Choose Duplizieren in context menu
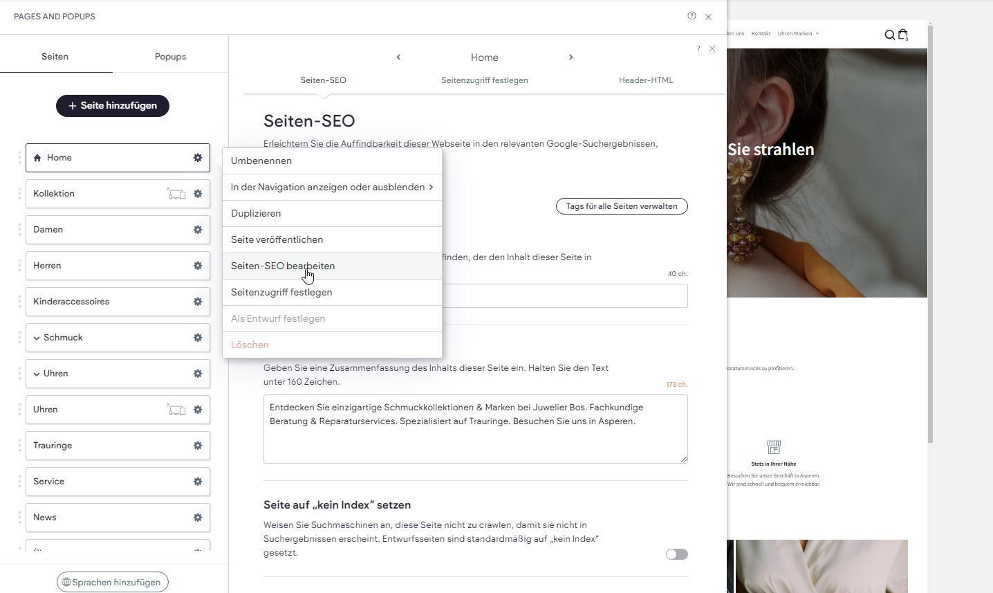Viewport: 993px width, 593px height. [332, 213]
